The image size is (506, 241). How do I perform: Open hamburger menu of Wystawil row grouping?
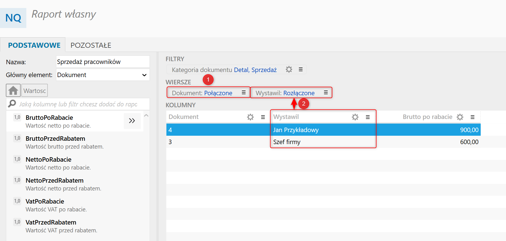326,92
